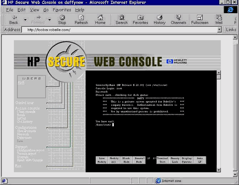
Task: Open the Forward history dropdown arrow
Action: click(49, 20)
